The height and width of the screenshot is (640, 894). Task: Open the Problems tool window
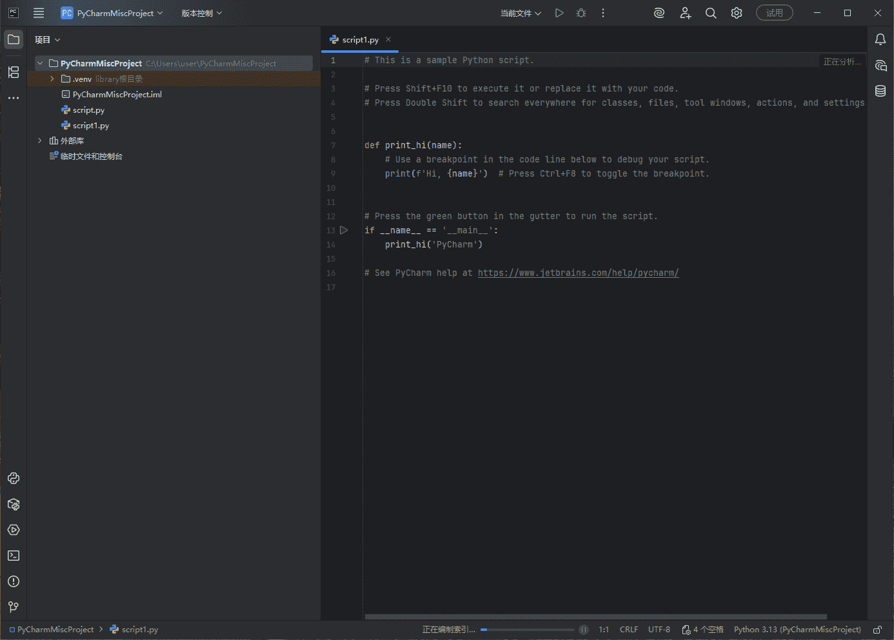14,581
